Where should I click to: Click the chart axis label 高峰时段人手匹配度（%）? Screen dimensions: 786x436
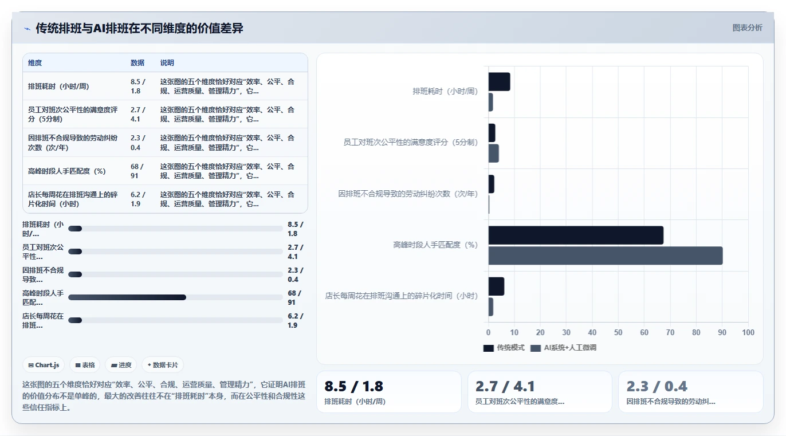pyautogui.click(x=435, y=245)
